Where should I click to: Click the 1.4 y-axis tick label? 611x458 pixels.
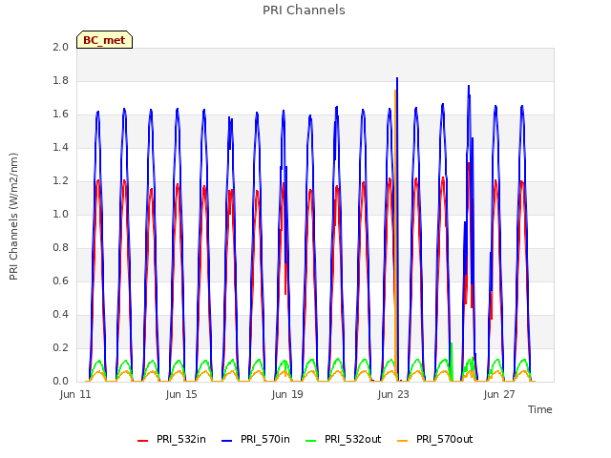60,147
